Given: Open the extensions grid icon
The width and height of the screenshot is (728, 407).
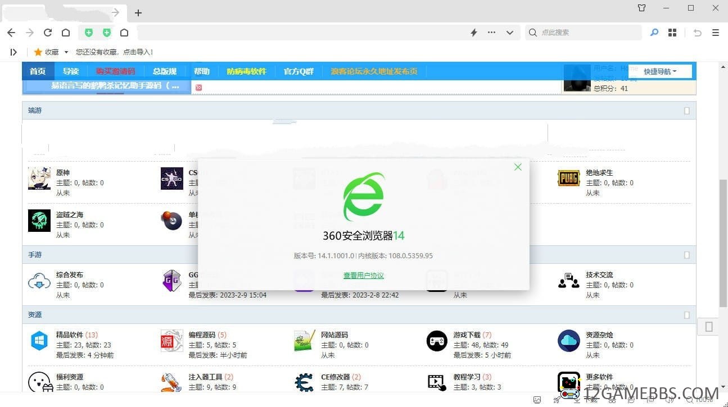Looking at the screenshot, I should pyautogui.click(x=672, y=33).
